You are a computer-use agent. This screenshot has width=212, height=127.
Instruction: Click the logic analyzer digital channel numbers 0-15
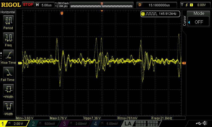coord(147,124)
